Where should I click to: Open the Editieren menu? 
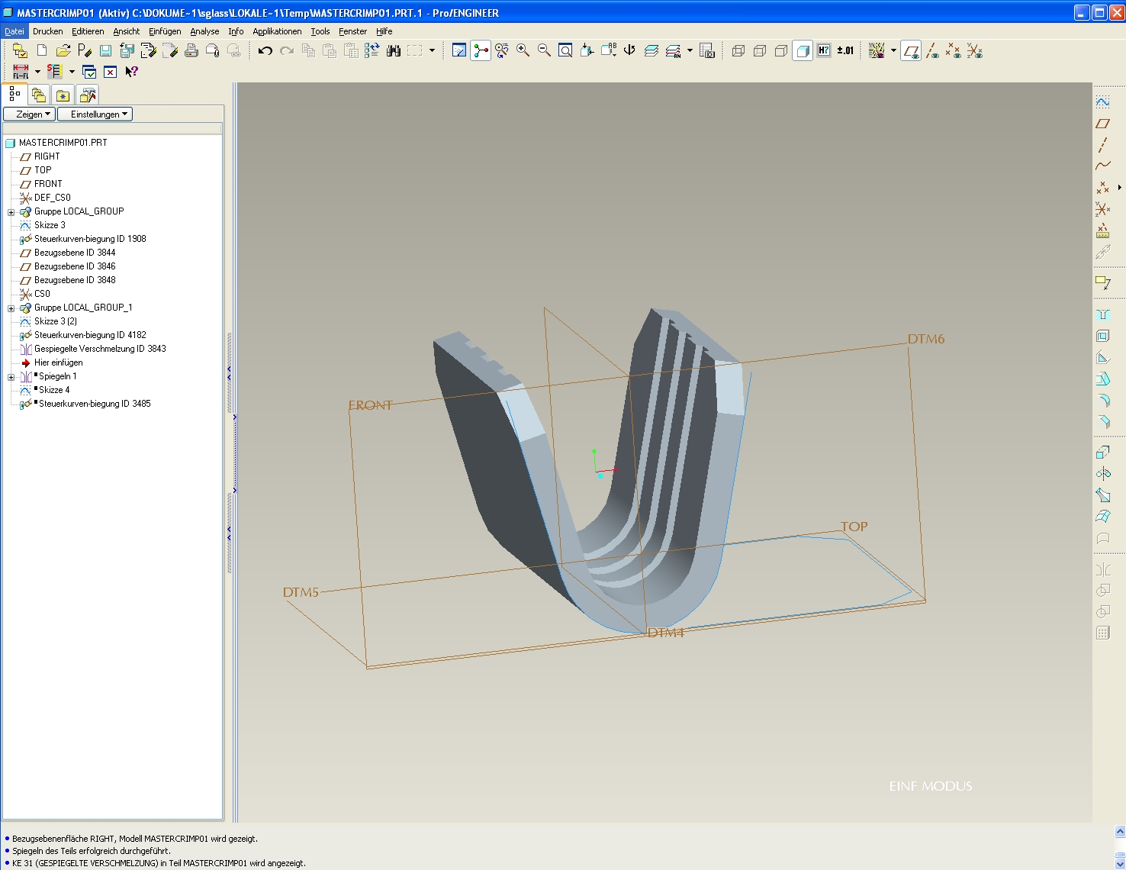pos(88,31)
